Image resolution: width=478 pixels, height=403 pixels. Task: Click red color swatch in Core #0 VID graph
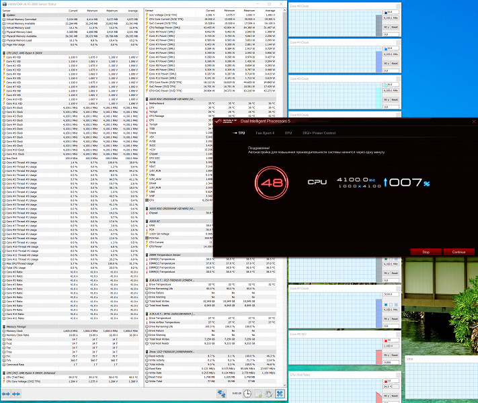point(386,341)
